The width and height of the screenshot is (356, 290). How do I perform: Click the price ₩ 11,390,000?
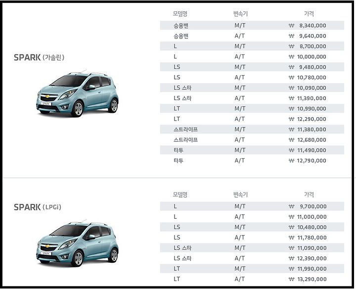[307, 98]
